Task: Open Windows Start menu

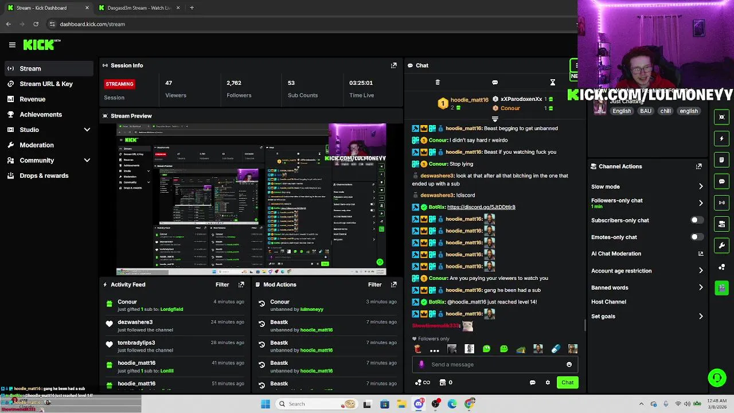Action: click(266, 404)
